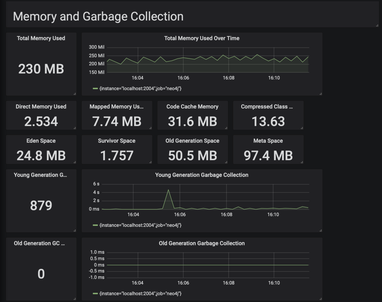This screenshot has height=302, width=382.
Task: Open the Total Memory Used panel title menu
Action: pos(41,38)
